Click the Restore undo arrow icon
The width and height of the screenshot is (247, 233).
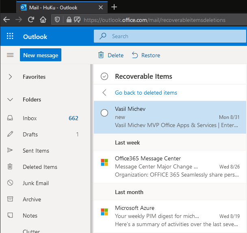135,55
